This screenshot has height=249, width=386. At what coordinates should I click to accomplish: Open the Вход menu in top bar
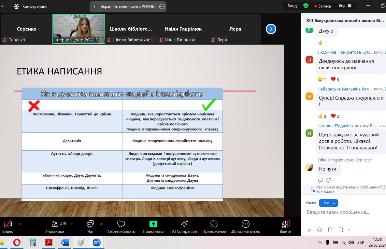tap(292, 6)
